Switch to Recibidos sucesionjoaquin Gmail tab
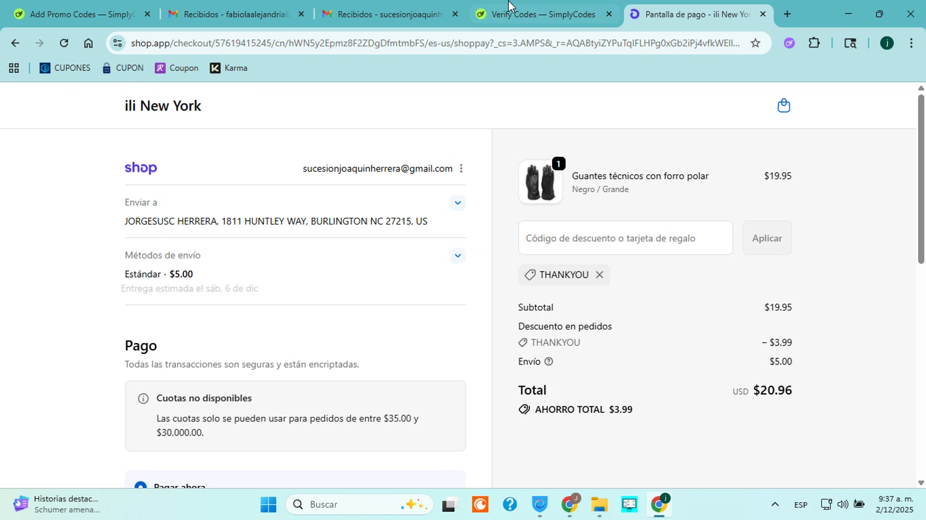 tap(390, 14)
